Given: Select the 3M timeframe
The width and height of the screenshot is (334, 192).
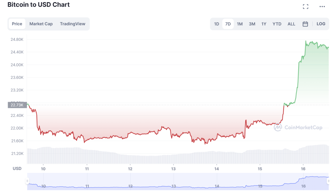Looking at the screenshot, I should click(x=252, y=23).
